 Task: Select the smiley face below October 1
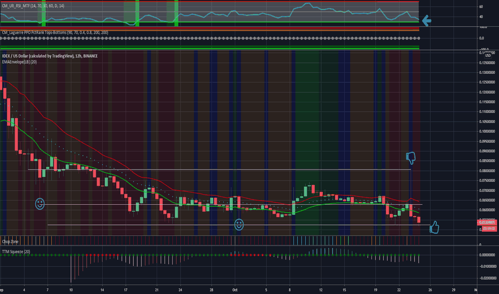coord(239,225)
